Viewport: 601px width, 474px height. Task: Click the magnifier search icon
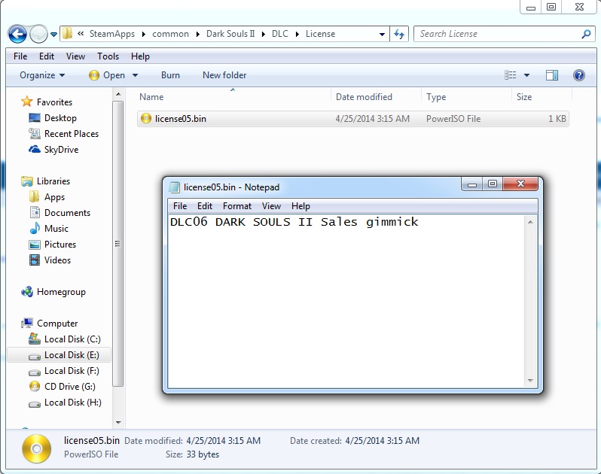tap(586, 34)
